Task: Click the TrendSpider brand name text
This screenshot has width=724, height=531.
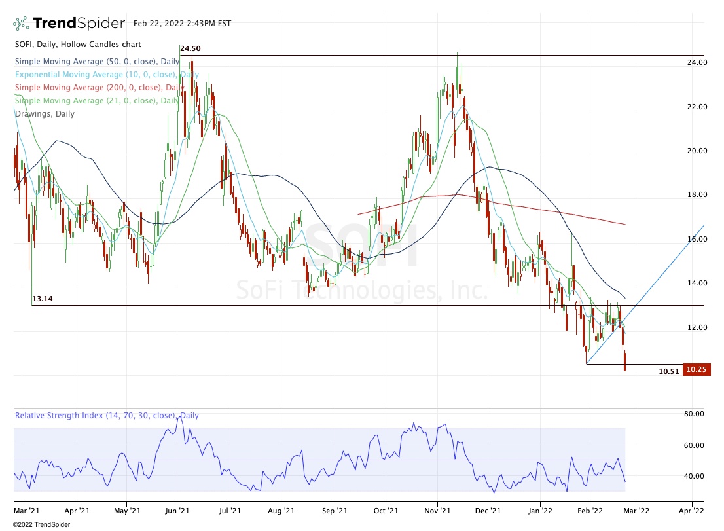Action: [79, 24]
